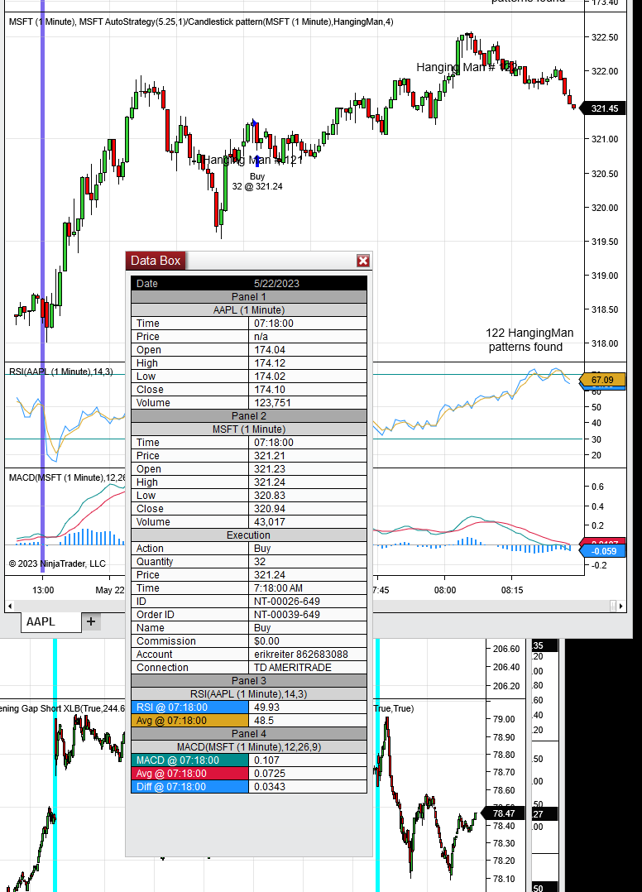The image size is (642, 892).
Task: Select the AAPL chart tab
Action: [51, 621]
